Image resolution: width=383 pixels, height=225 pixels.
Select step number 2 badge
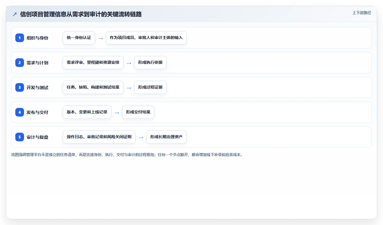20,63
